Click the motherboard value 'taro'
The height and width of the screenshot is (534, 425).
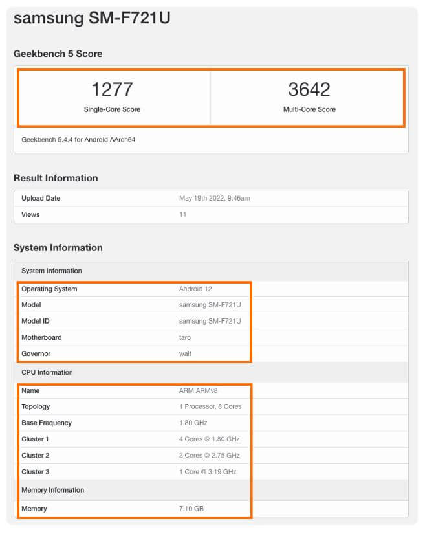coord(185,337)
